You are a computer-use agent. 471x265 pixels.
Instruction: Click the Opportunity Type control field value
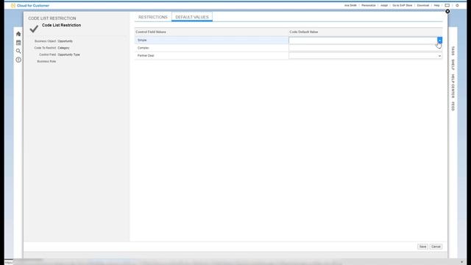(68, 54)
